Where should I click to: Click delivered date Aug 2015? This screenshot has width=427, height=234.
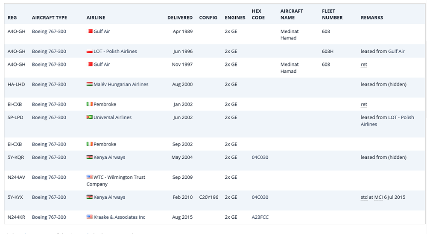[x=182, y=217]
